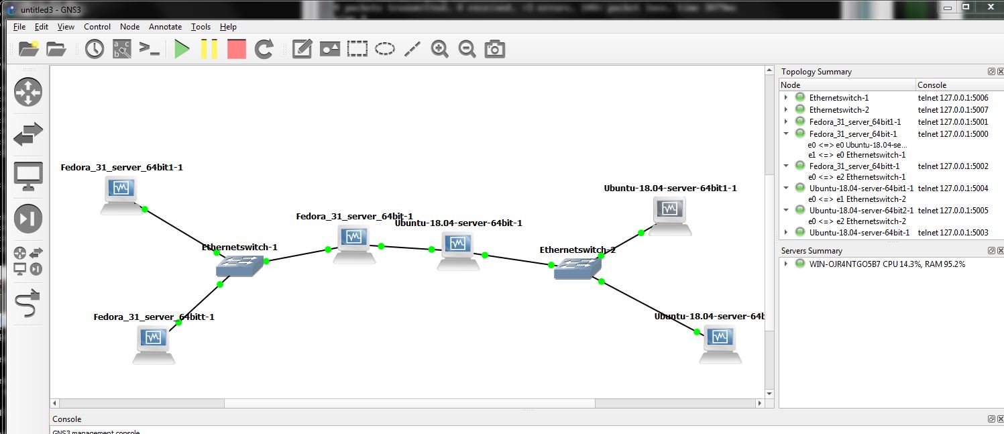Take a screenshot camera icon

(x=495, y=49)
